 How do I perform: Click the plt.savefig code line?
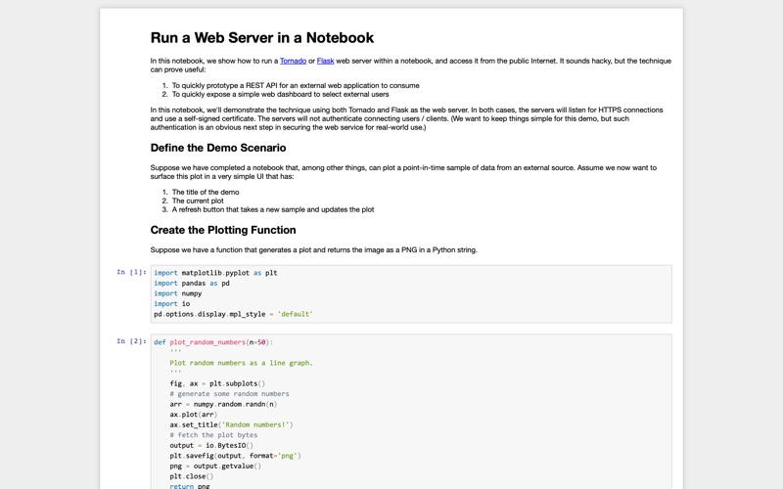click(x=235, y=456)
